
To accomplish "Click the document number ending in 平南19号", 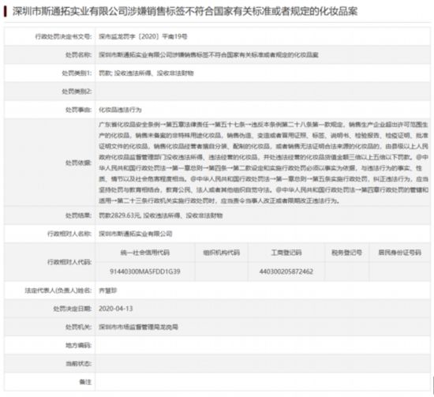I will pos(143,36).
